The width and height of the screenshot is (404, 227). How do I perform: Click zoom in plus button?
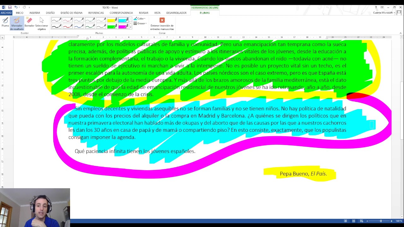pos(391,221)
